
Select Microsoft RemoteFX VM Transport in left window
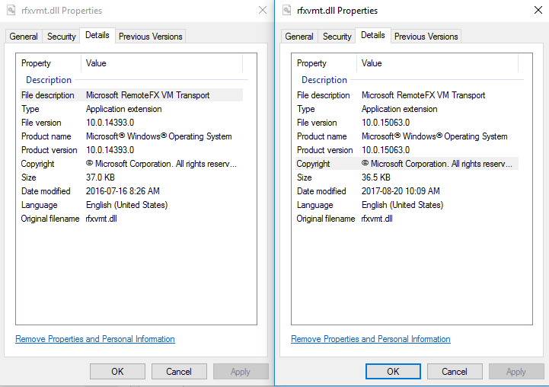tap(148, 95)
